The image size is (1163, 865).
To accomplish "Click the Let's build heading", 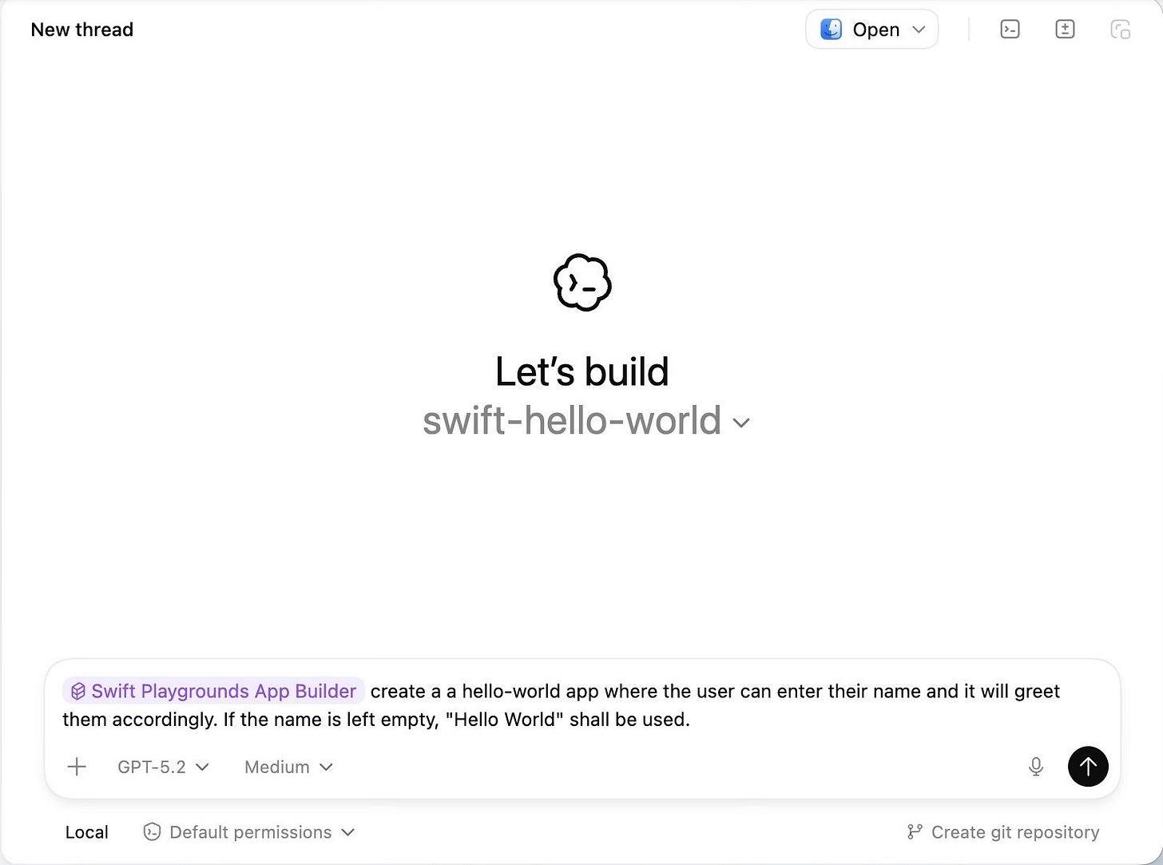I will click(582, 371).
